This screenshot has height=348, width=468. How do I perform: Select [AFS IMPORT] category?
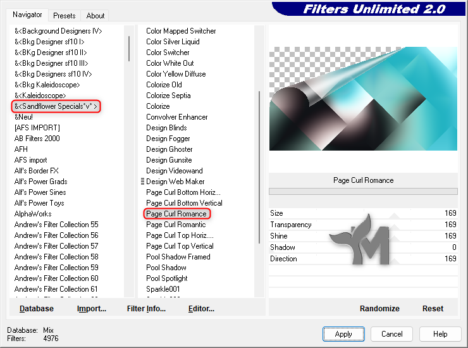(x=37, y=128)
